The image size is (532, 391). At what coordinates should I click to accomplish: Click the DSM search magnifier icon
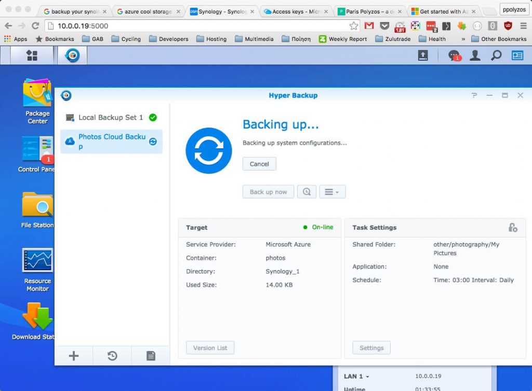click(x=496, y=55)
